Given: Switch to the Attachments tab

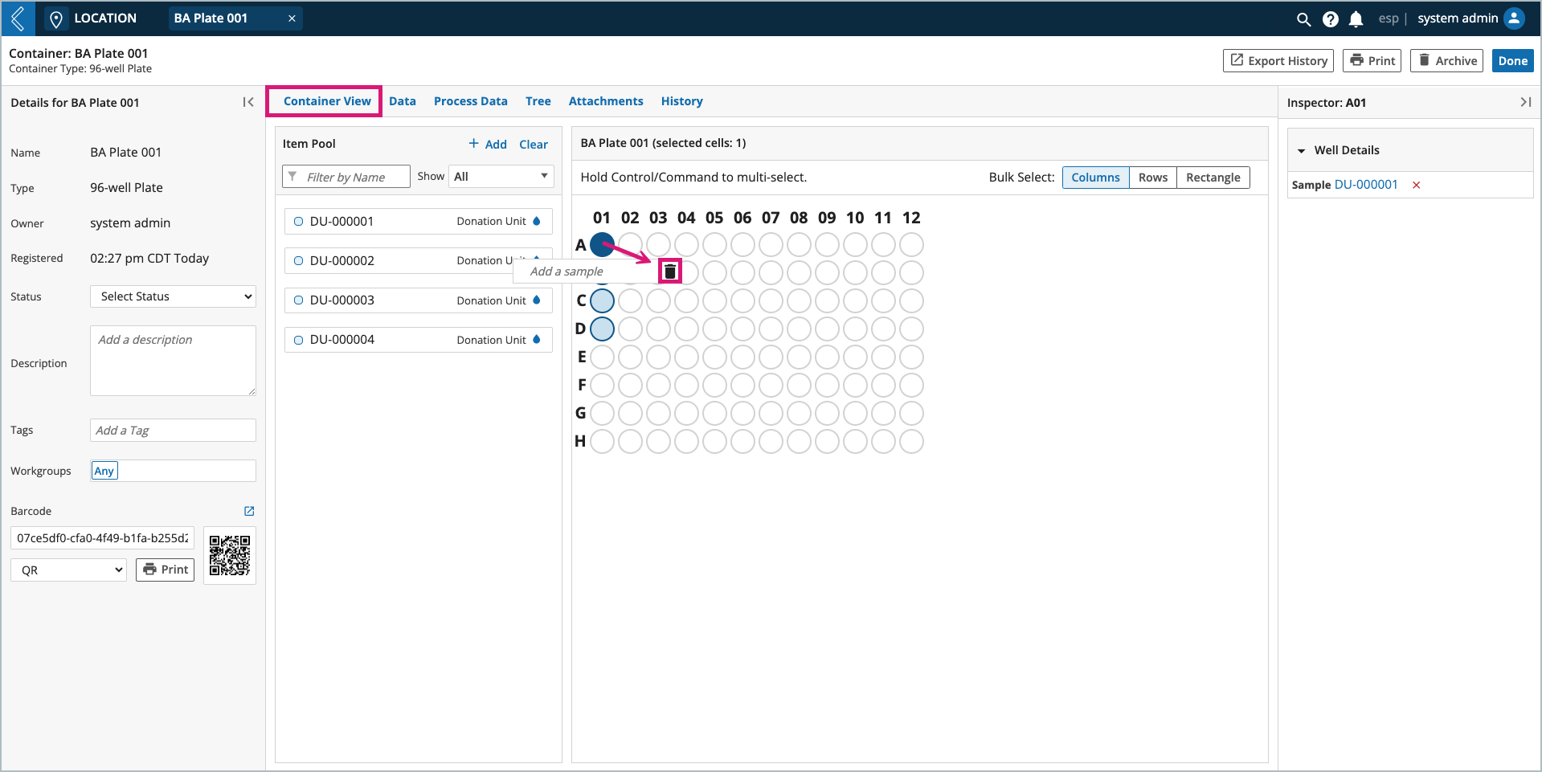Looking at the screenshot, I should point(606,101).
